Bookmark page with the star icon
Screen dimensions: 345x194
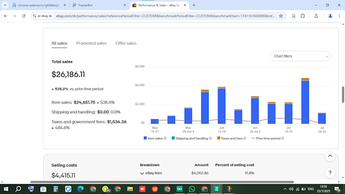(x=281, y=16)
